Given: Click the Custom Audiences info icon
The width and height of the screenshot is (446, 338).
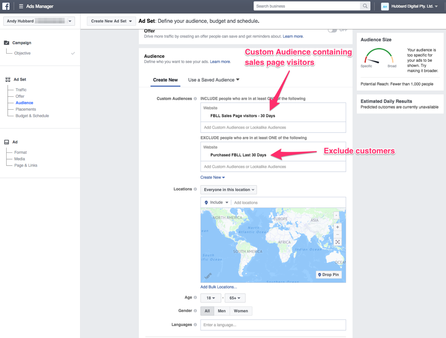Looking at the screenshot, I should click(x=195, y=99).
